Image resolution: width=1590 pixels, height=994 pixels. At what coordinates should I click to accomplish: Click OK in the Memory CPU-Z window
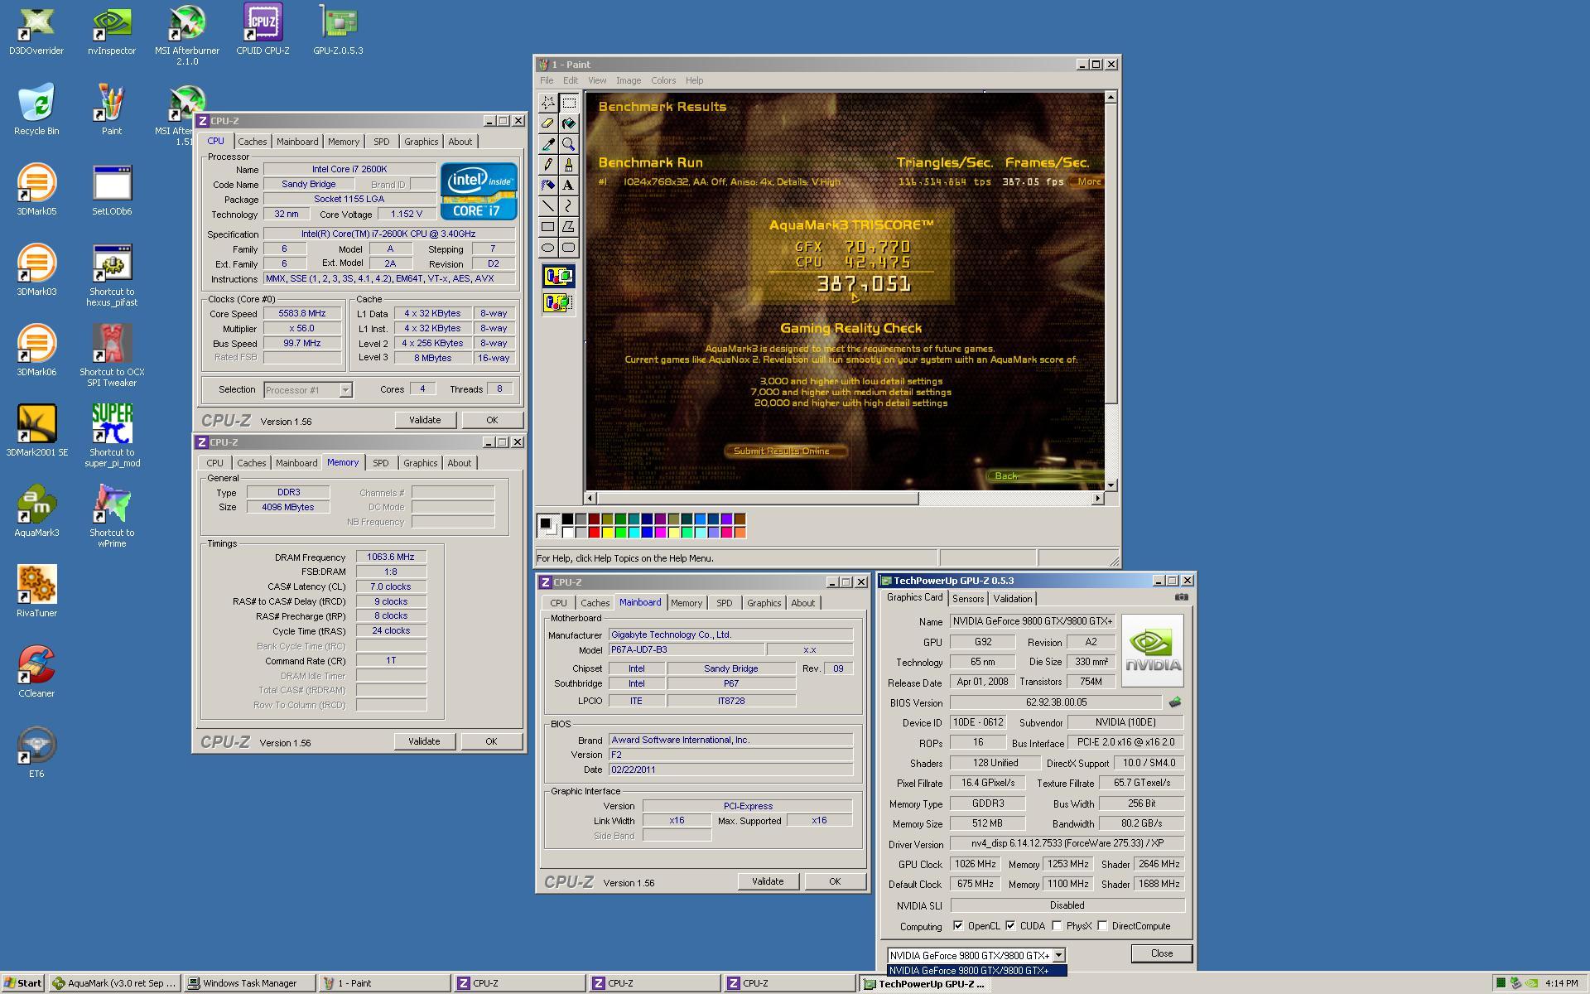pyautogui.click(x=491, y=741)
